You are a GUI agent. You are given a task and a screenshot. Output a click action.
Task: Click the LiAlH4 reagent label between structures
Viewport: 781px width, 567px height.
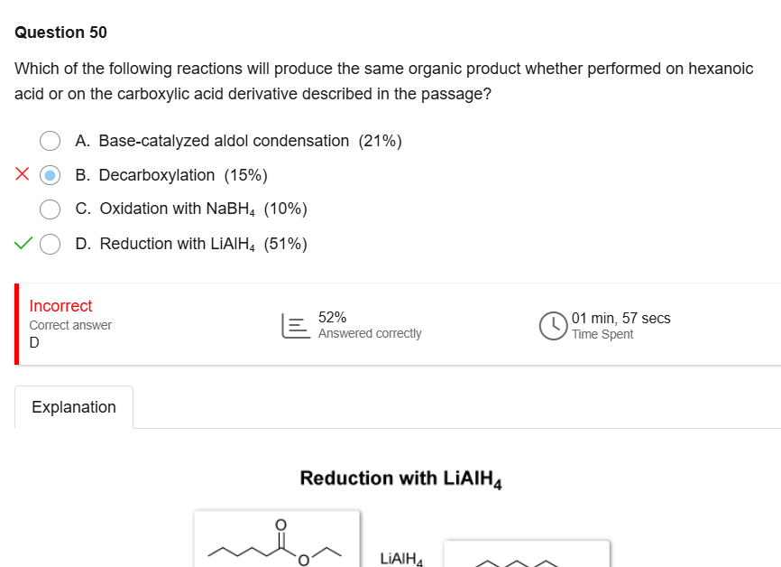[401, 558]
